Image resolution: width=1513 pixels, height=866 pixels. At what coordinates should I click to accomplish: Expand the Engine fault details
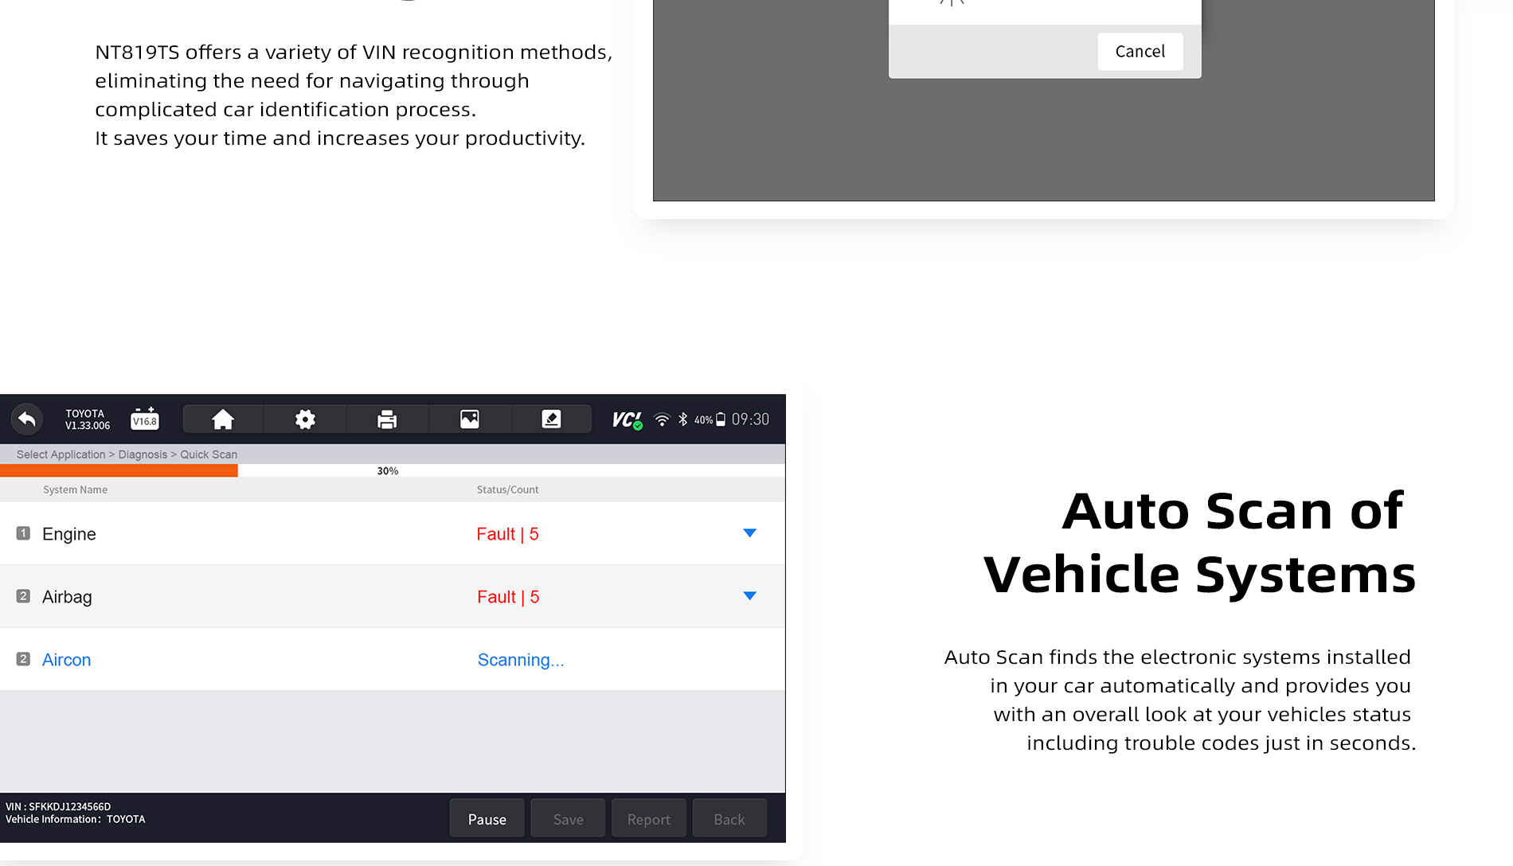coord(749,533)
